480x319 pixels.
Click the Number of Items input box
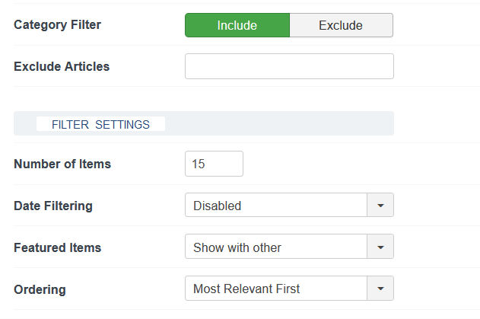pyautogui.click(x=214, y=164)
